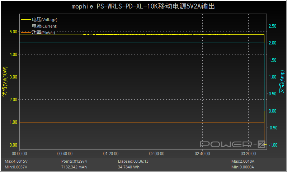Click the 01:20:00 time axis label
Screen dimensions: 287x172
point(111,154)
